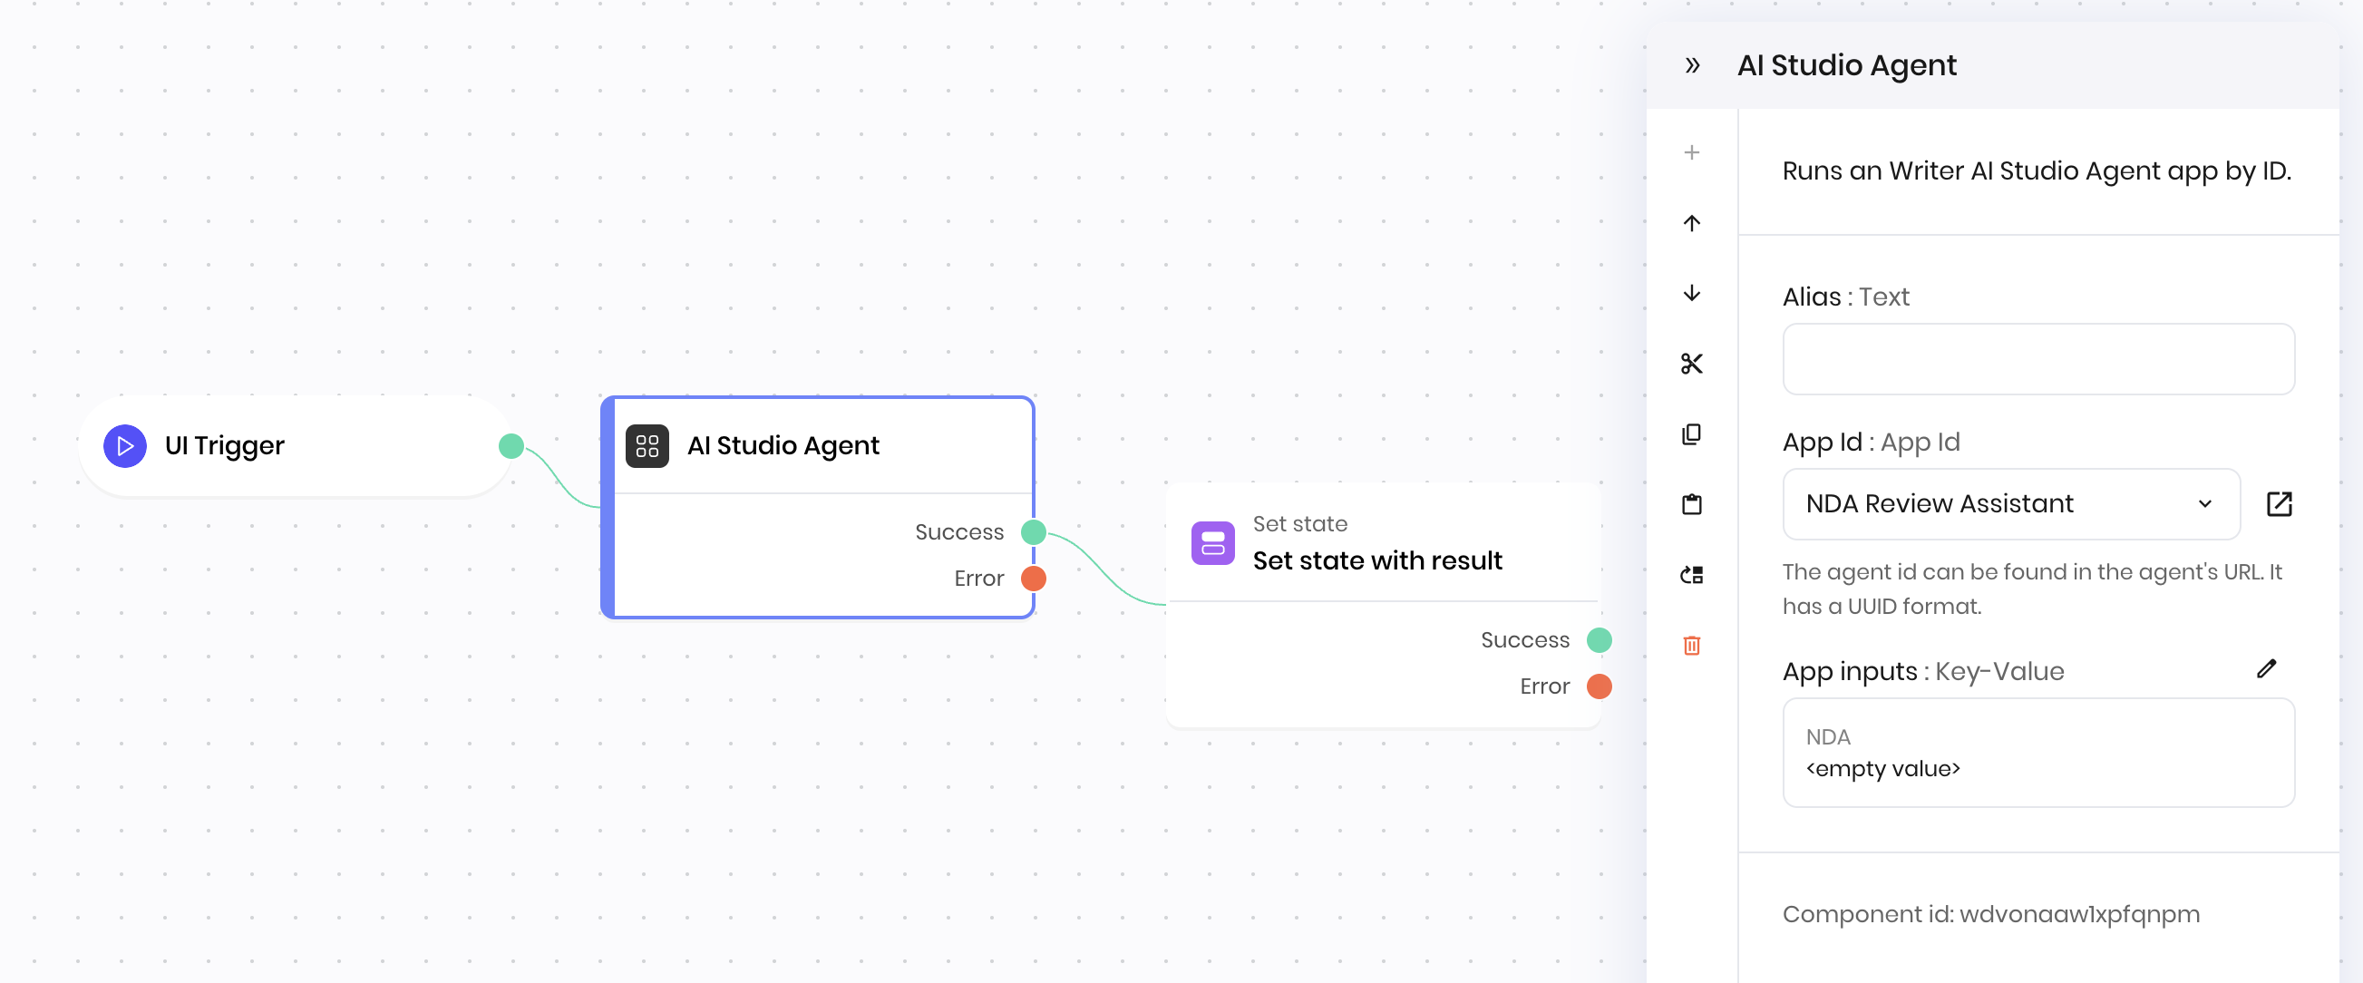The height and width of the screenshot is (983, 2363).
Task: Click the copy component icon
Action: click(x=1691, y=433)
